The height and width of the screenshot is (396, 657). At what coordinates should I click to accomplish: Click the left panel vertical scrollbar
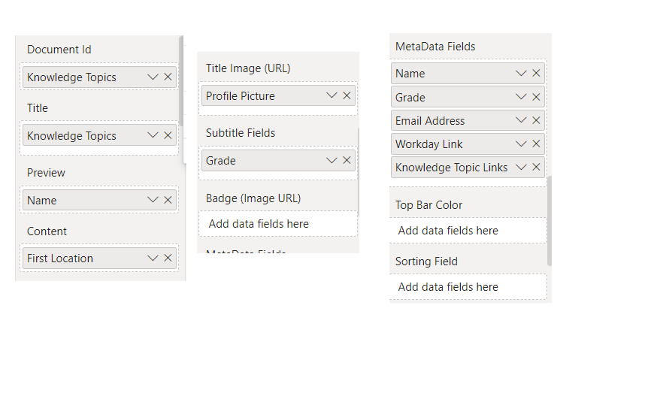coord(181,80)
